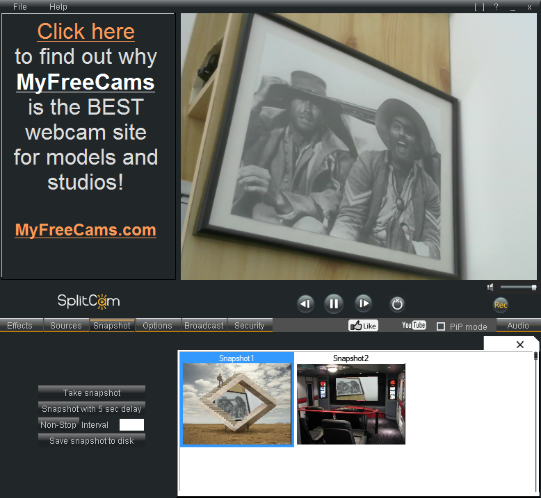
Task: Click the SplitCam logo
Action: click(89, 301)
